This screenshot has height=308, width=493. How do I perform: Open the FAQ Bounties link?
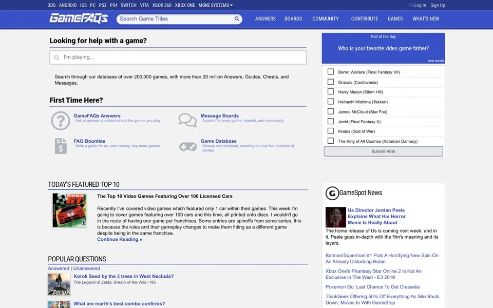(x=89, y=141)
